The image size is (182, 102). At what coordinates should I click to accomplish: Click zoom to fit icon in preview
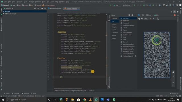(173, 85)
